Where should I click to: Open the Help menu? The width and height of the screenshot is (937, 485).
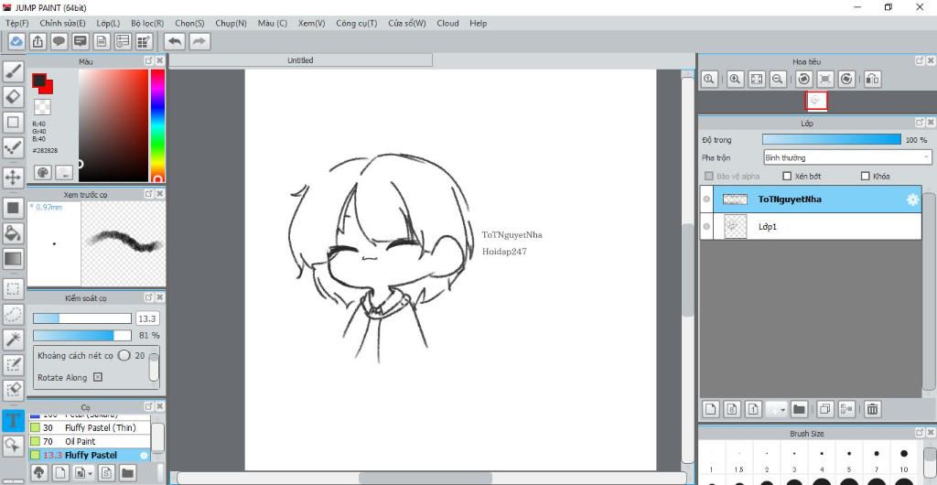(x=478, y=23)
